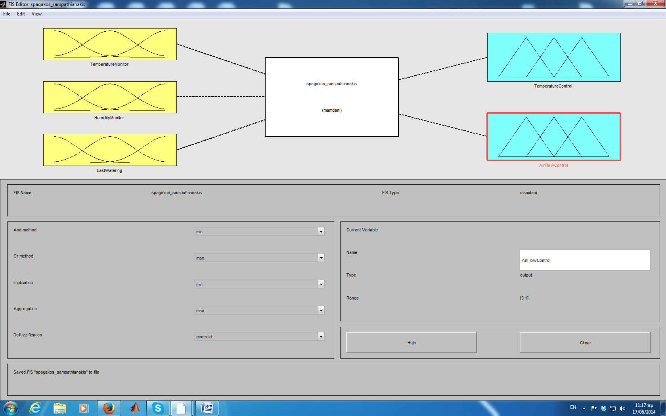Show hidden system tray icons
The image size is (666, 416).
point(584,408)
